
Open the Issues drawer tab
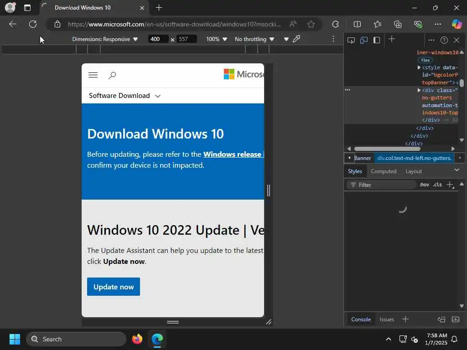[387, 319]
